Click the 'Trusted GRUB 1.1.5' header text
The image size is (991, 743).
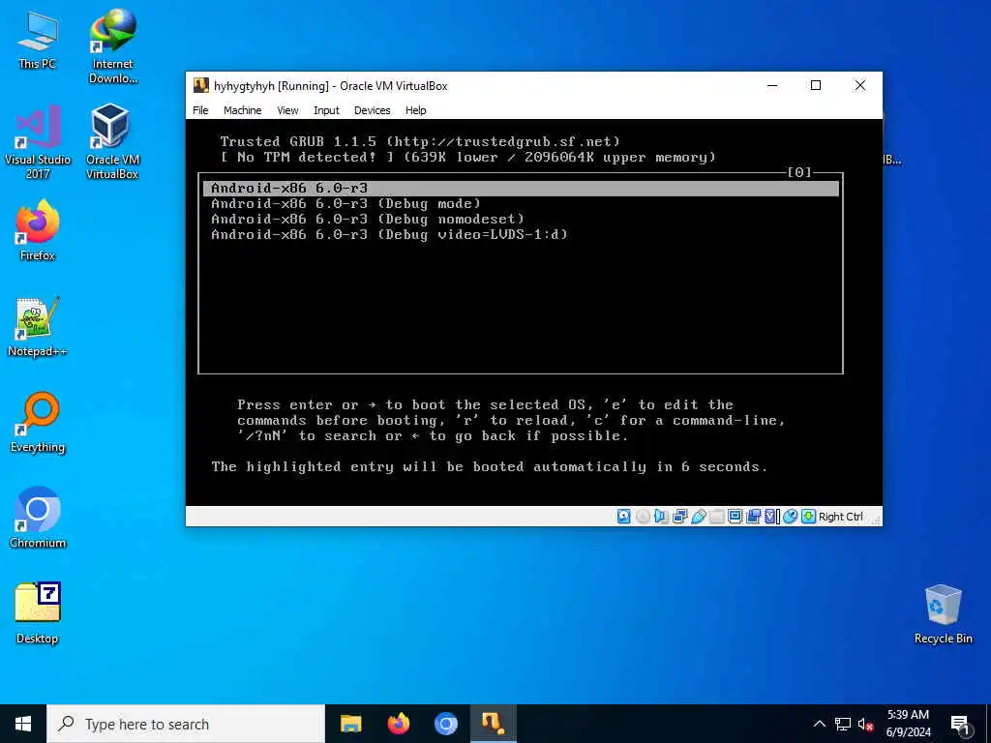coord(298,141)
